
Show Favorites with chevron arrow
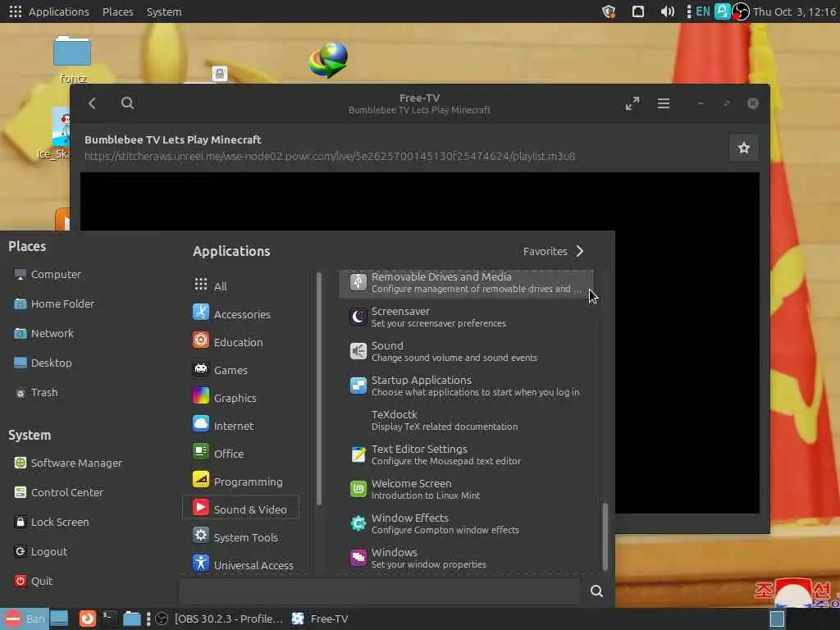[x=554, y=251]
